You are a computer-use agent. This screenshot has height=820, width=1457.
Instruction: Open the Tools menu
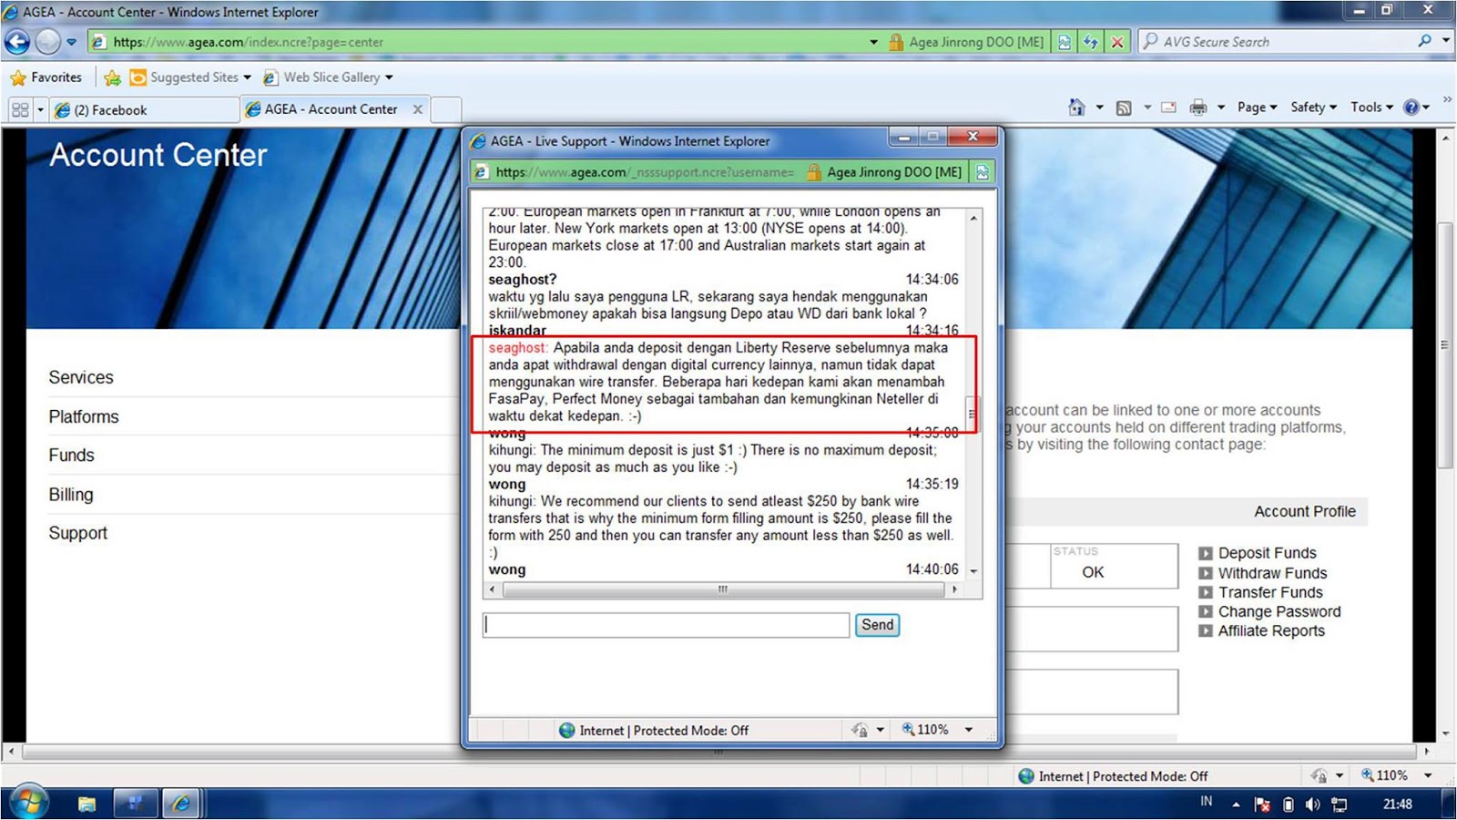coord(1371,108)
